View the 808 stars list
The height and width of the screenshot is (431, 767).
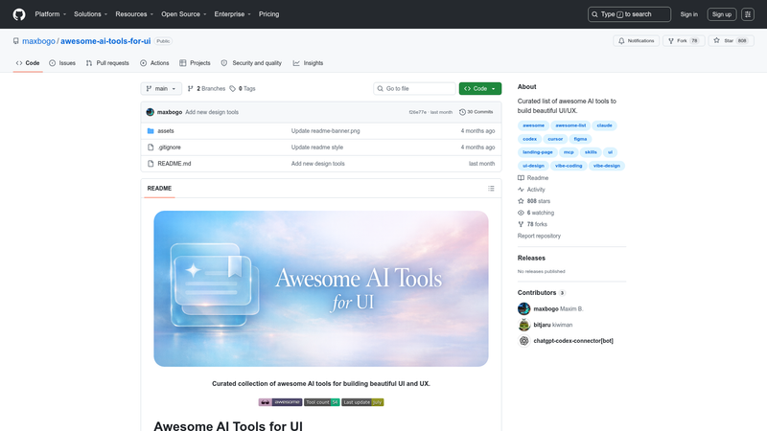click(x=534, y=201)
